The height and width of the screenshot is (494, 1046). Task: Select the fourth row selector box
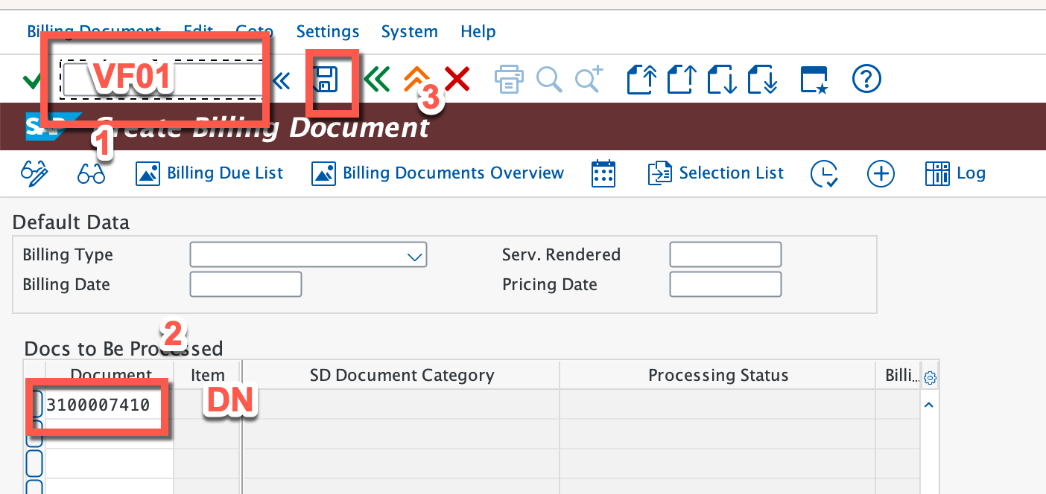point(34,487)
